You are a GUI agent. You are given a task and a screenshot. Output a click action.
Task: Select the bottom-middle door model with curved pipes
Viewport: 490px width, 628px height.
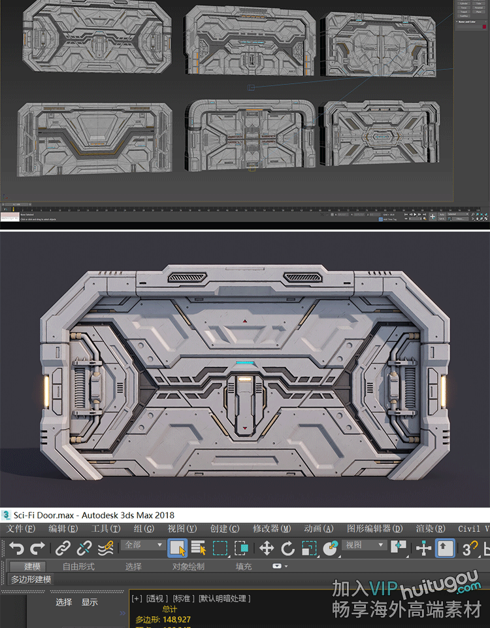[250, 134]
